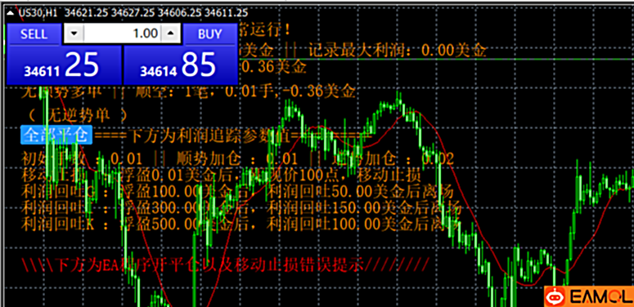Click the 移动止损 parameter row
The height and width of the screenshot is (307, 634).
222,176
